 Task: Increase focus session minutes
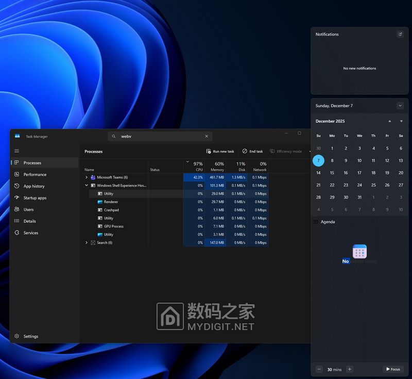(x=350, y=369)
